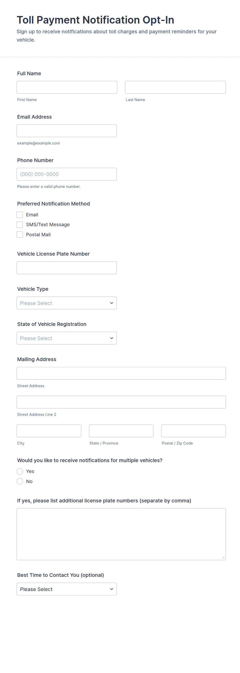The width and height of the screenshot is (240, 673).
Task: Click the City input field
Action: 49,431
